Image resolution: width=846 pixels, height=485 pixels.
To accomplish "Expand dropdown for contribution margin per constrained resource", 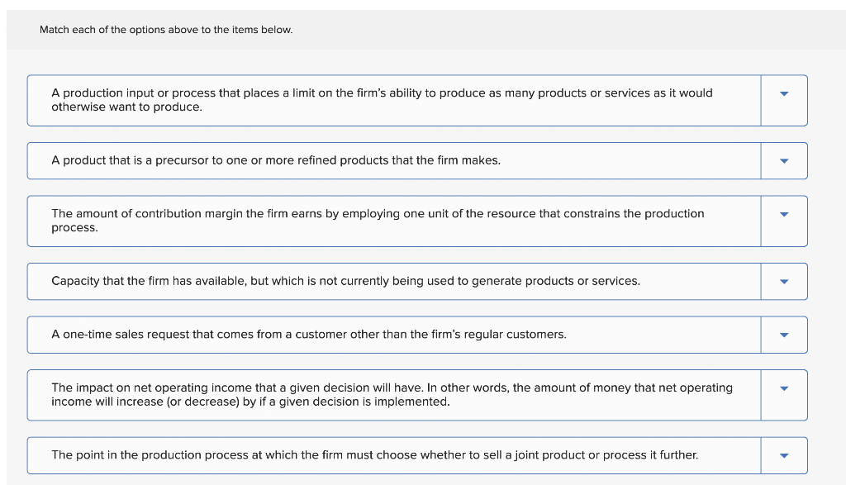I will (x=784, y=221).
